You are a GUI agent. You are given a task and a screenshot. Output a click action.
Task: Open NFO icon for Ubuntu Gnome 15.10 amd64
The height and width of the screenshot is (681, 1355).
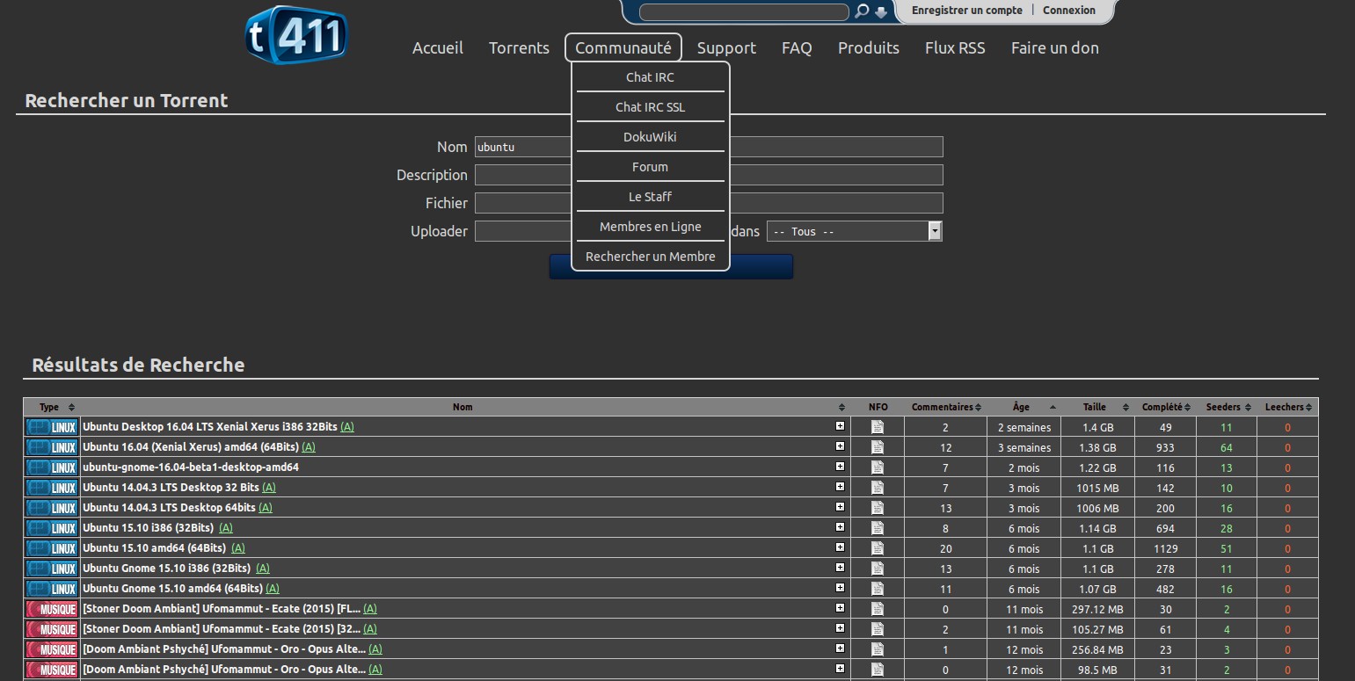coord(877,589)
